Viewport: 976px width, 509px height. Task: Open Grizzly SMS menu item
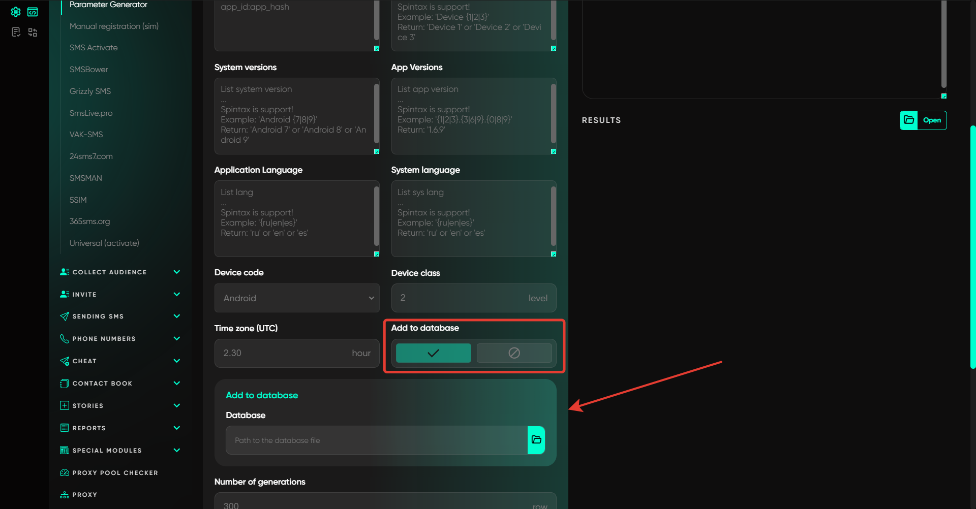click(90, 91)
